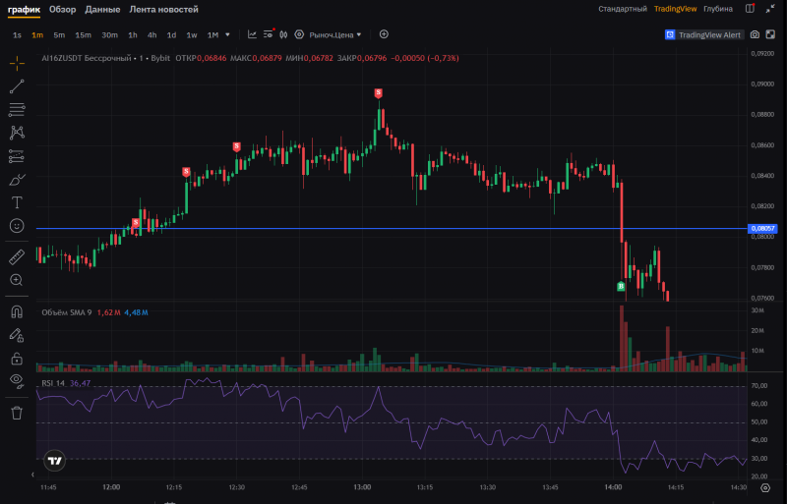Switch to the 1h timeframe
787x504 pixels.
(x=133, y=35)
